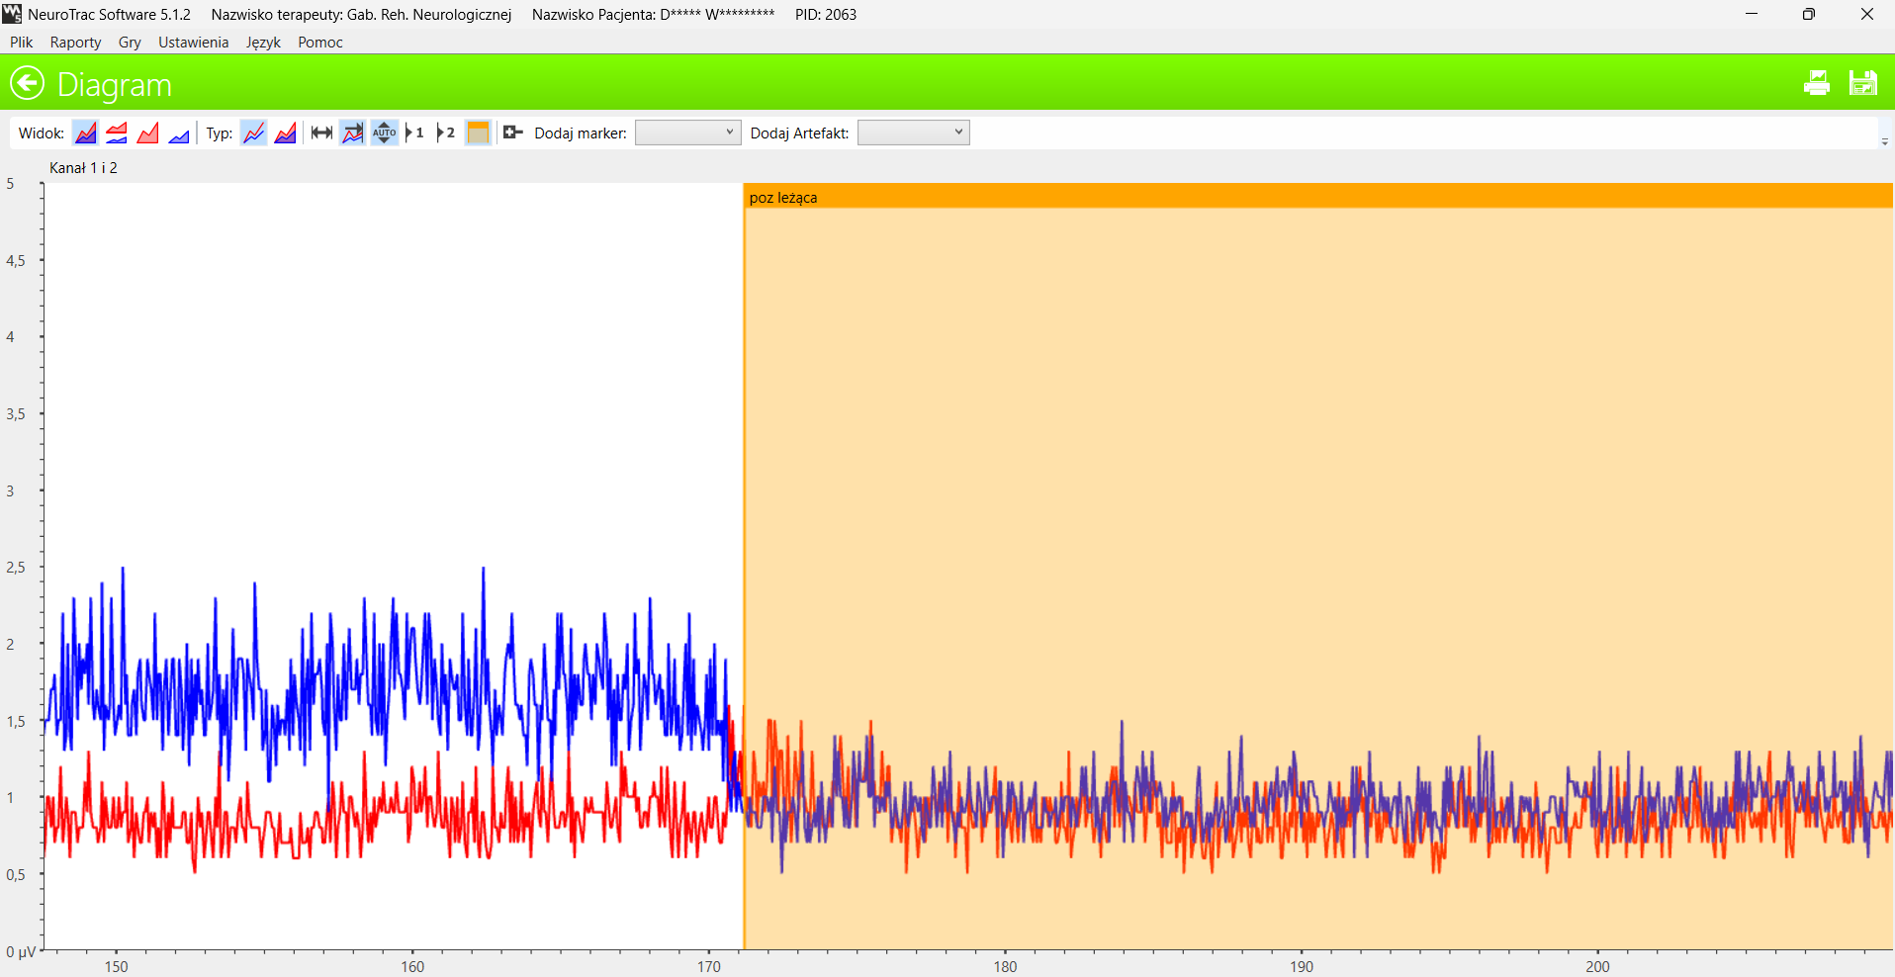Click the fit-to-width horizontal arrows icon

coord(321,133)
